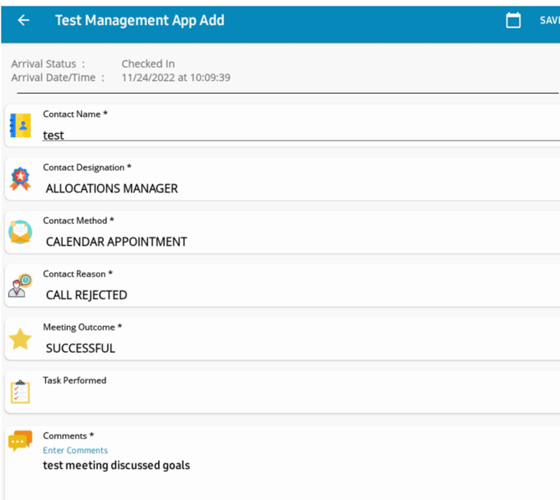560x500 pixels.
Task: Open the calendar icon in header
Action: (x=513, y=20)
